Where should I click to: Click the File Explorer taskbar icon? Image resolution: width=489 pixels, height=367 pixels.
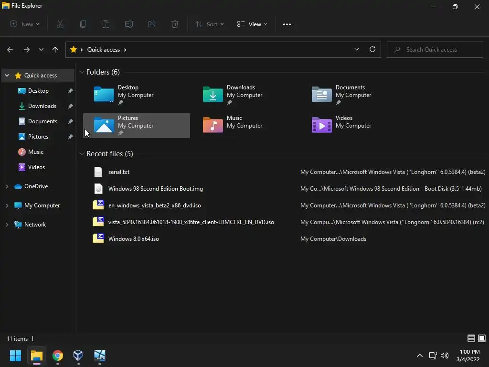tap(36, 356)
